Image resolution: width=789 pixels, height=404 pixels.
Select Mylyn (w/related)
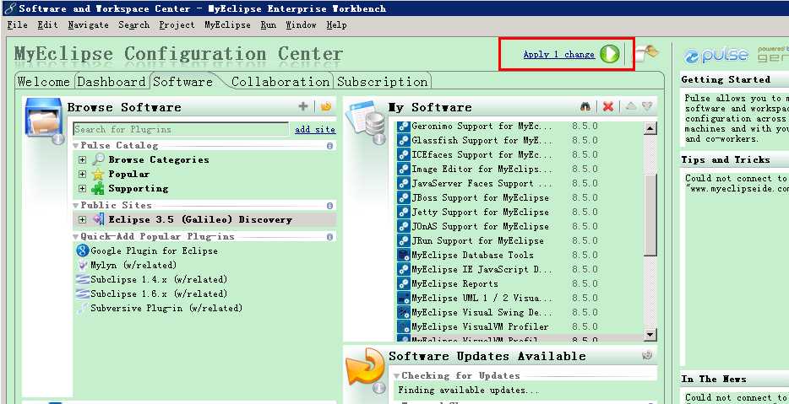(x=133, y=265)
